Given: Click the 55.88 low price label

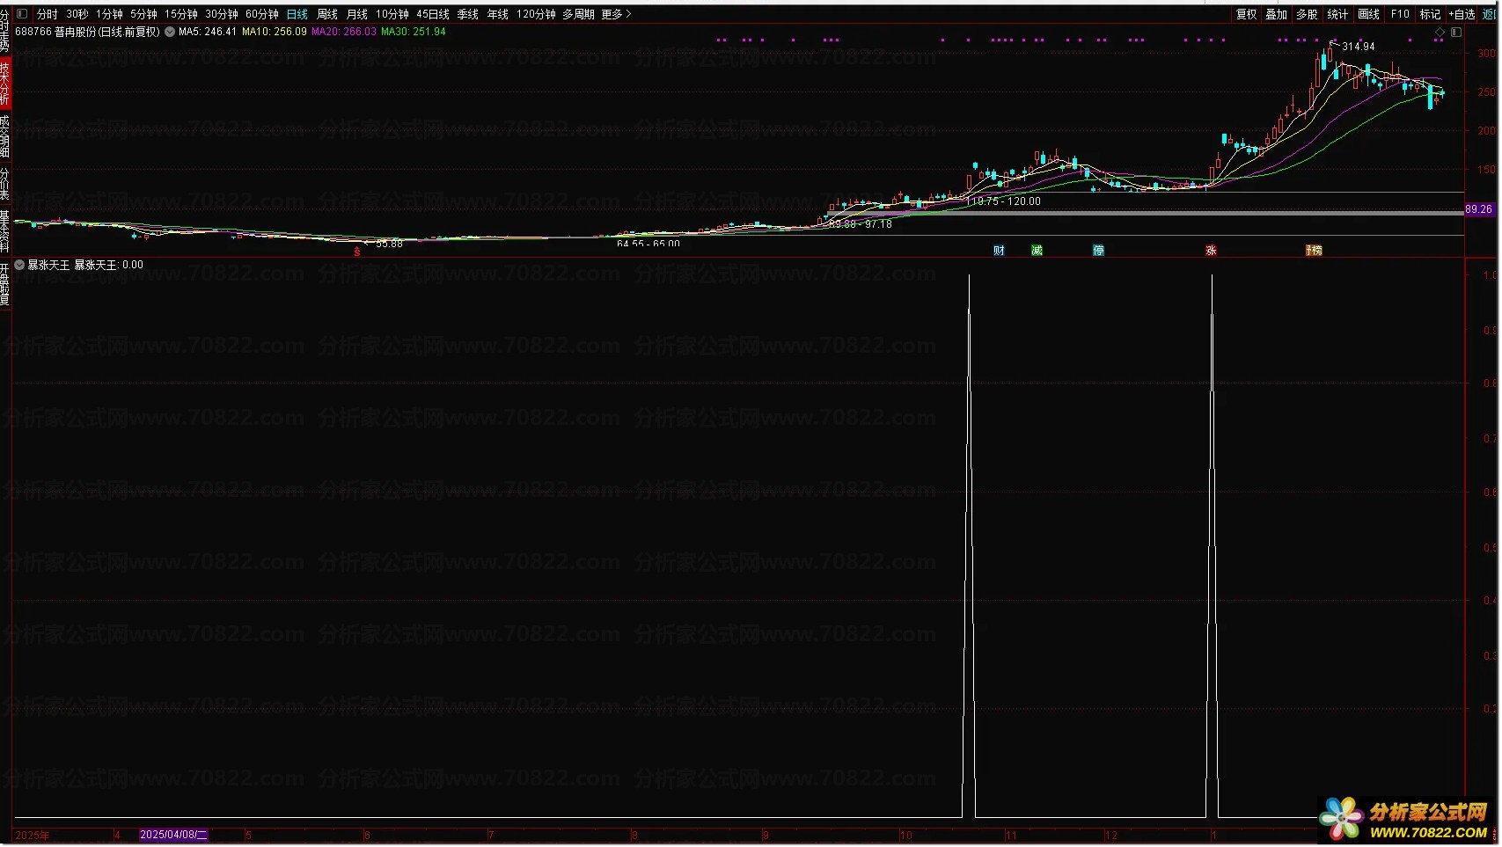Looking at the screenshot, I should (x=389, y=244).
